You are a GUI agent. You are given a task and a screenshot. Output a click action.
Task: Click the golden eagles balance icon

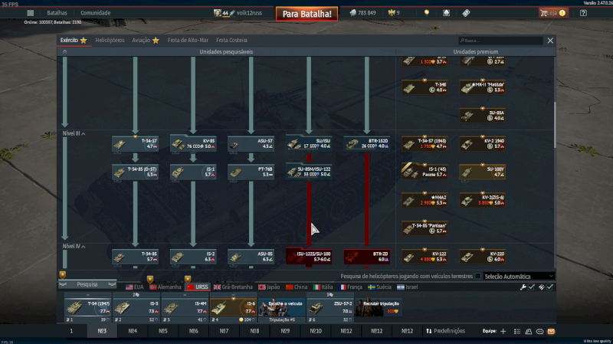(394, 13)
